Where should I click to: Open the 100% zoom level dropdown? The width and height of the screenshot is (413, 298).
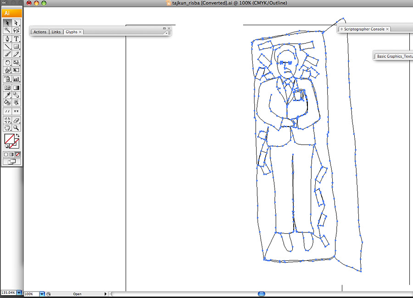[42, 294]
